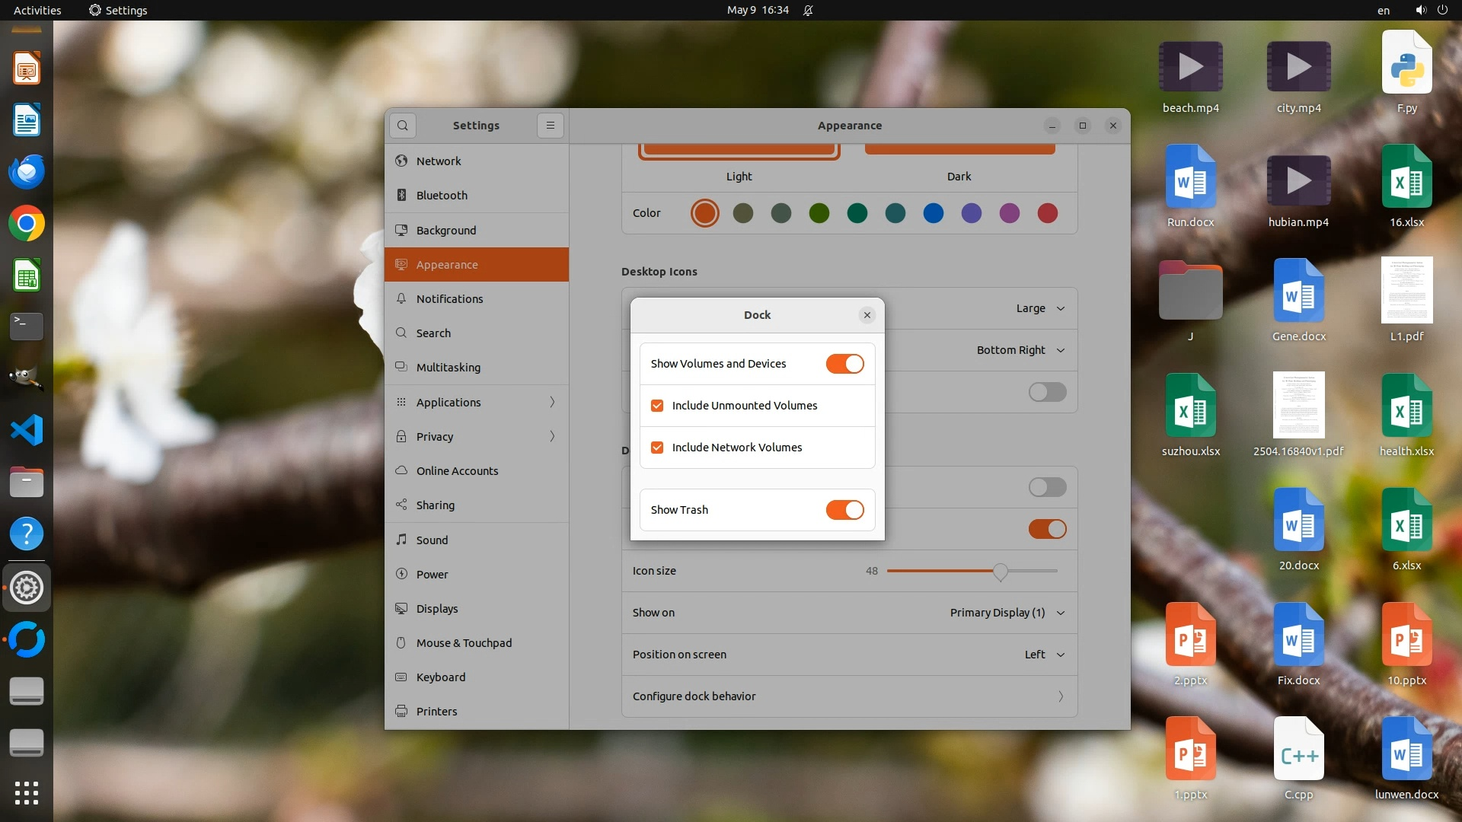Image resolution: width=1462 pixels, height=822 pixels.
Task: Disable the Show Volumes and Devices switch
Action: point(844,364)
